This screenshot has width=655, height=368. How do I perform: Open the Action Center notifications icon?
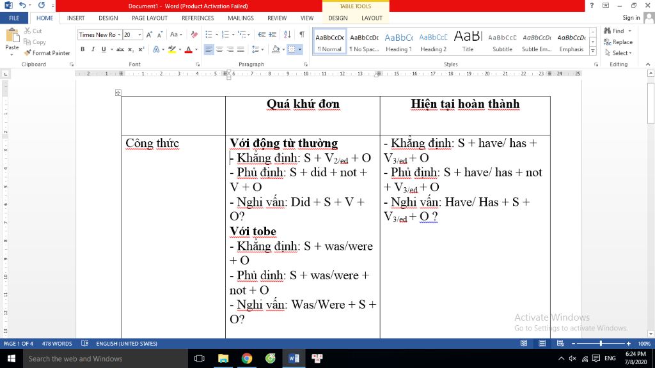596,358
